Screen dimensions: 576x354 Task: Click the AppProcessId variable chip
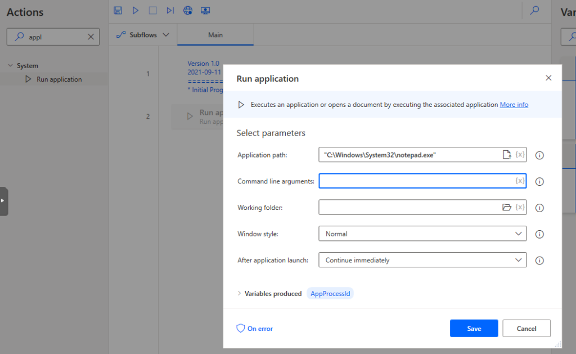point(330,293)
